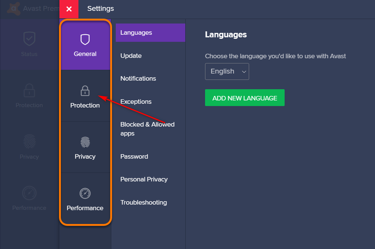The height and width of the screenshot is (249, 375).
Task: Open the Password section
Action: click(x=134, y=156)
